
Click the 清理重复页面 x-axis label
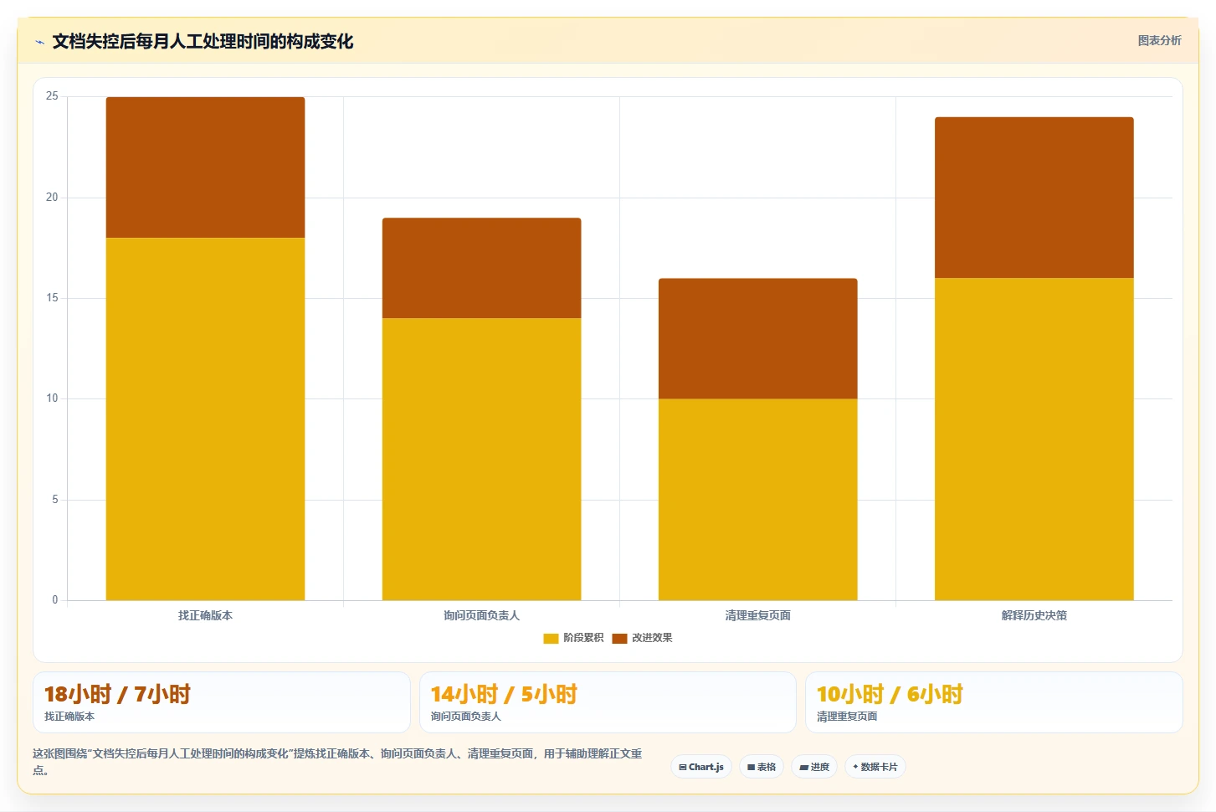click(x=757, y=615)
